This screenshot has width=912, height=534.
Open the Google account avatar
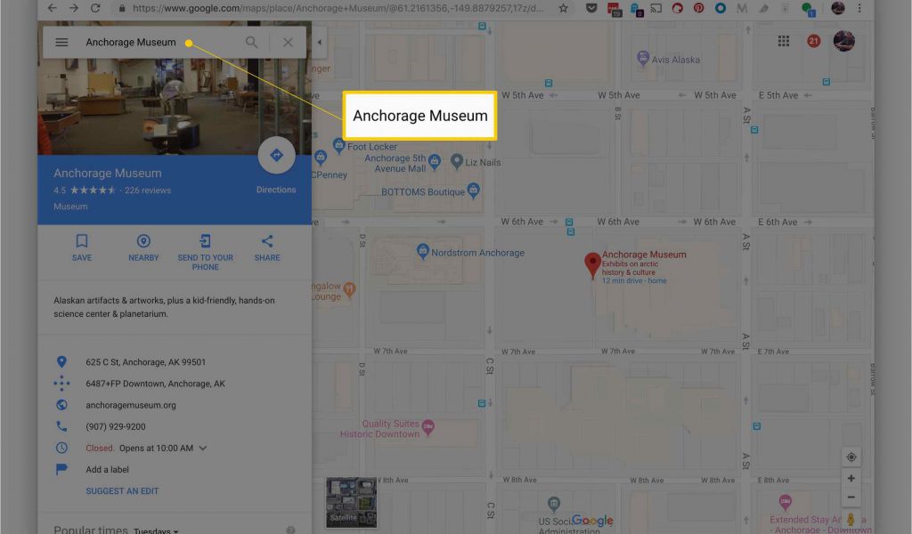pos(844,41)
